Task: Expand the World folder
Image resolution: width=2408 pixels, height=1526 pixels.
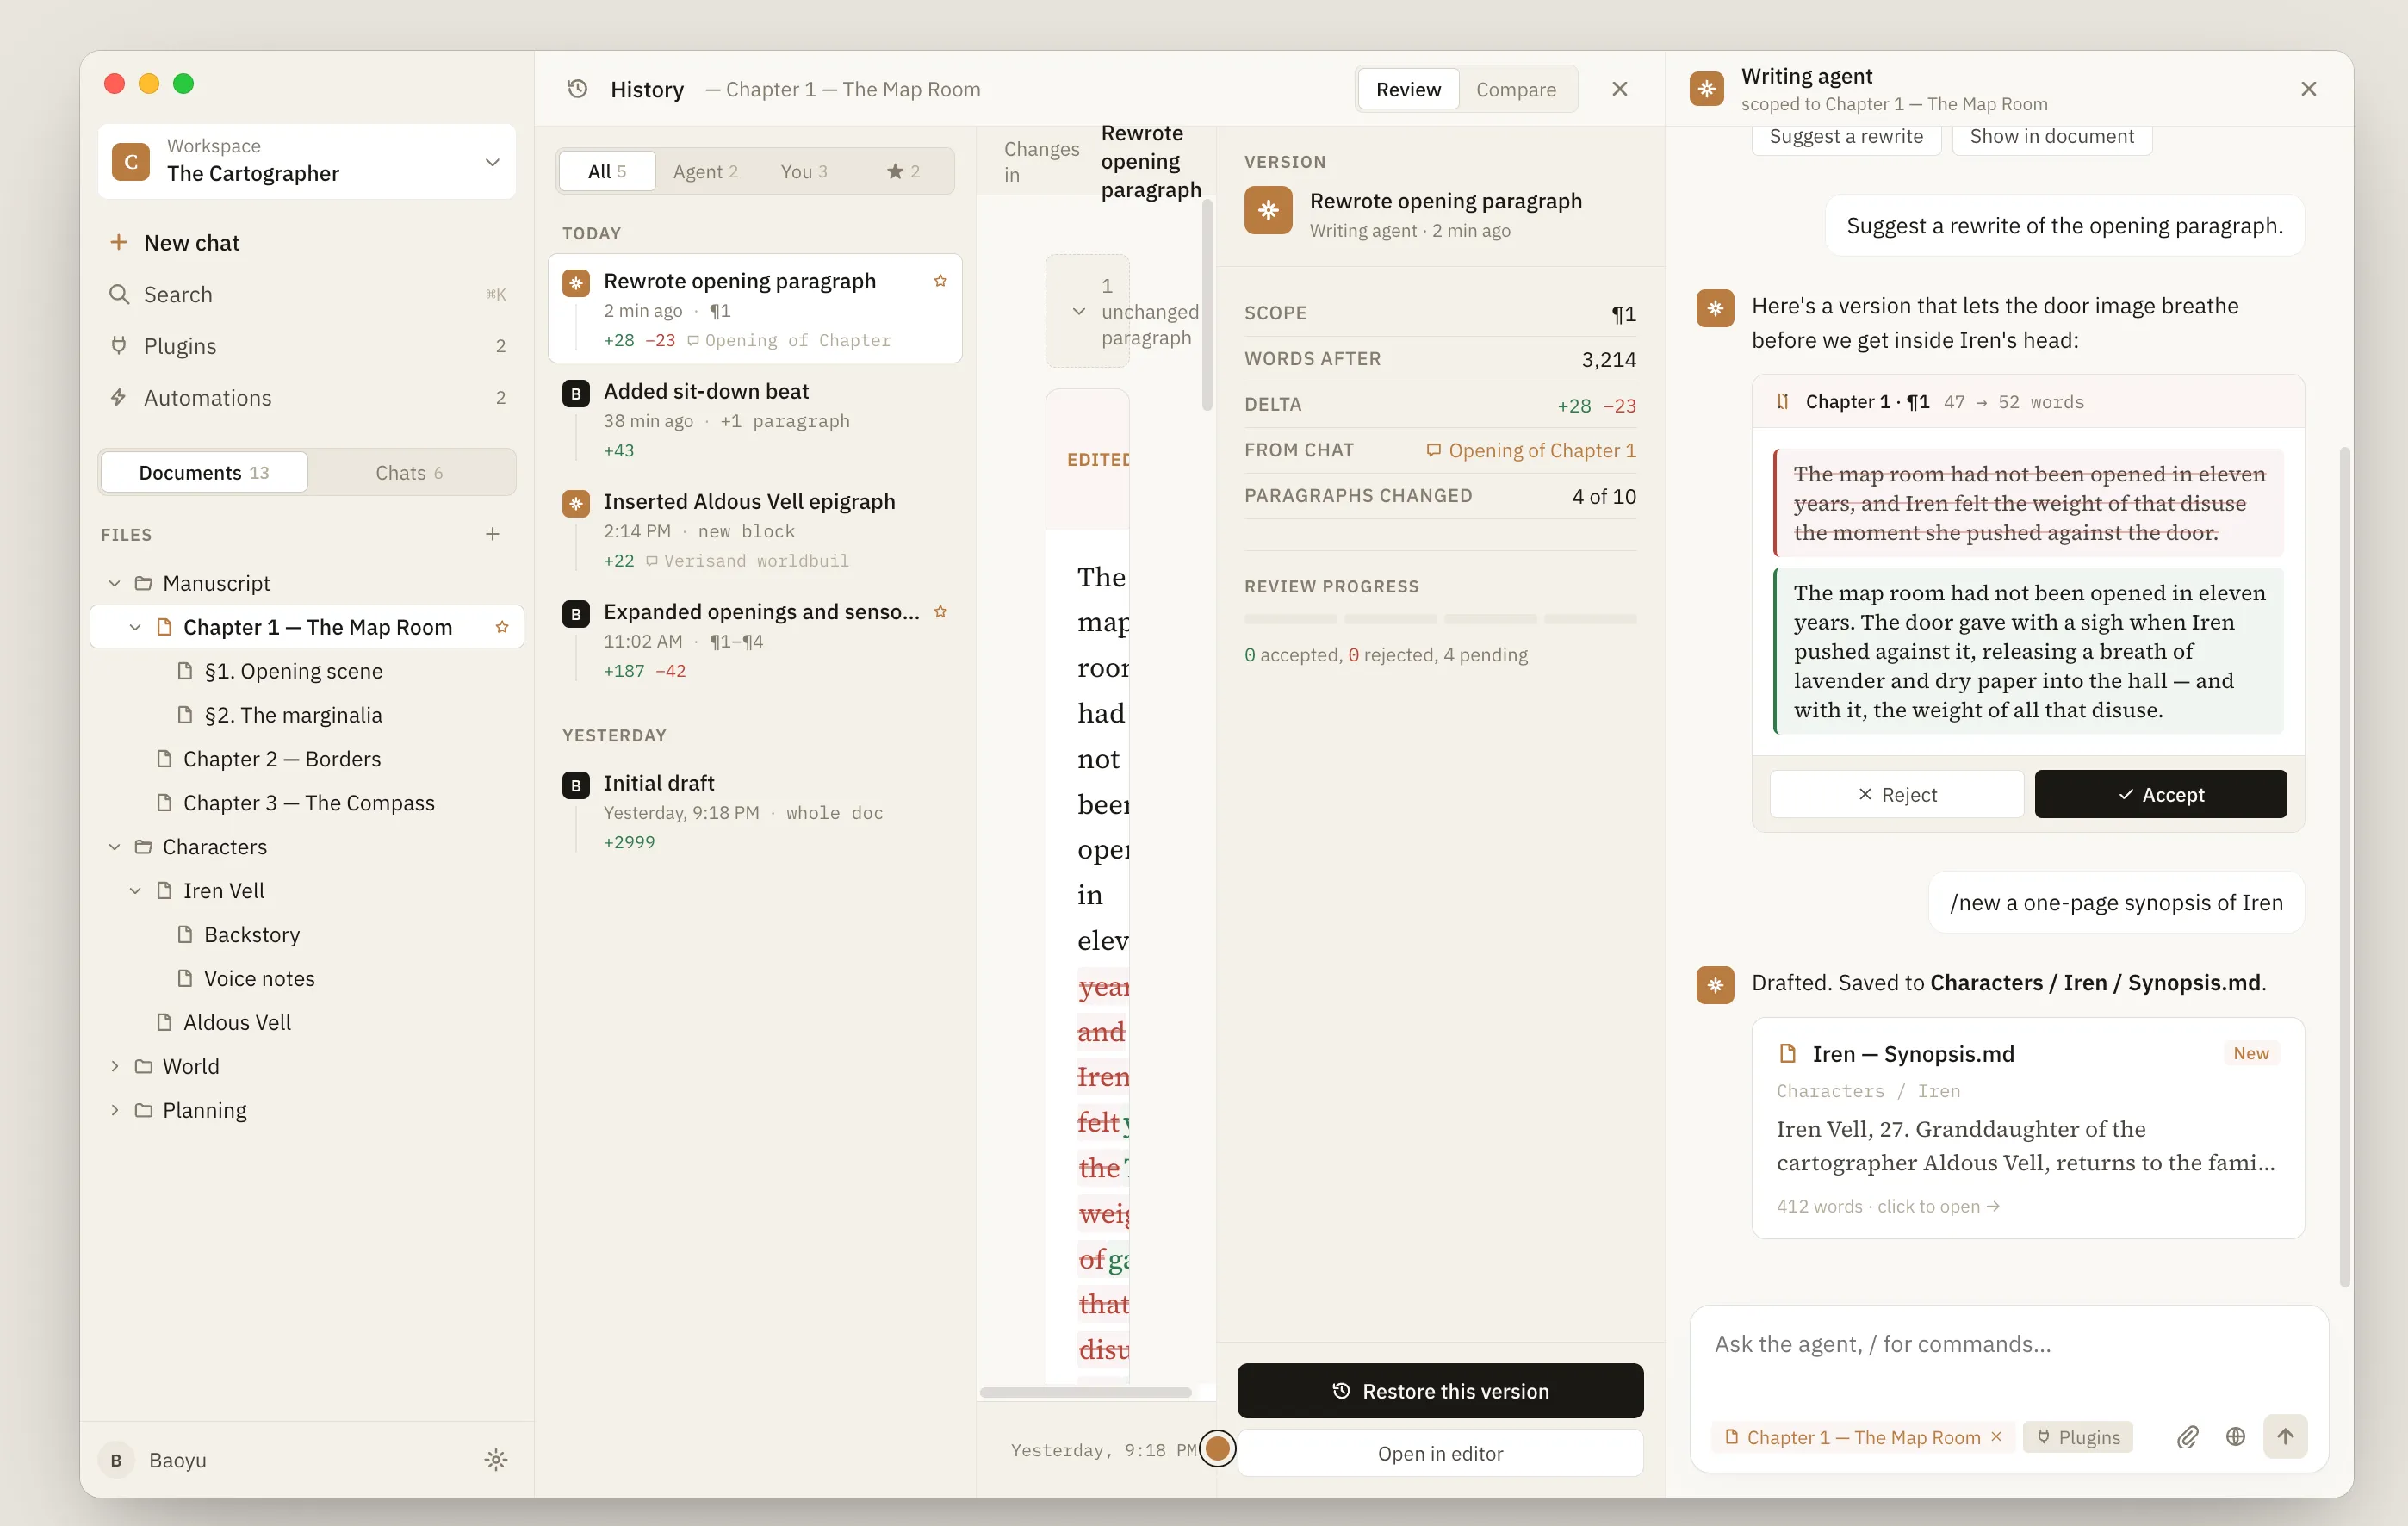Action: (x=115, y=1066)
